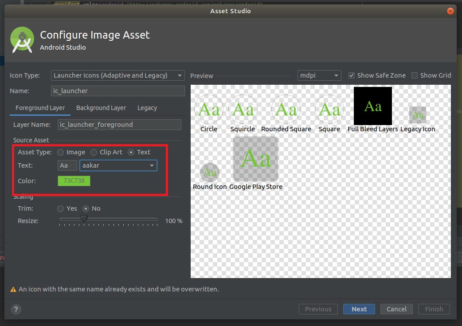Enable the Image asset type
The image size is (462, 326).
(x=60, y=152)
